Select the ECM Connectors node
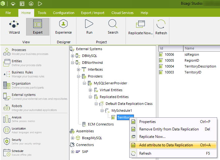The image size is (220, 160). point(101,124)
